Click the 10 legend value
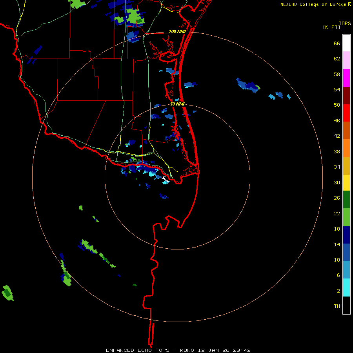353x353 pixels. click(x=337, y=260)
